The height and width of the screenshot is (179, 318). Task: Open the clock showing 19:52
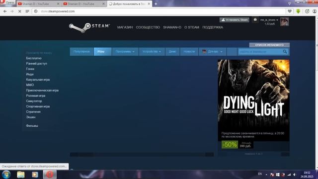tap(307, 175)
